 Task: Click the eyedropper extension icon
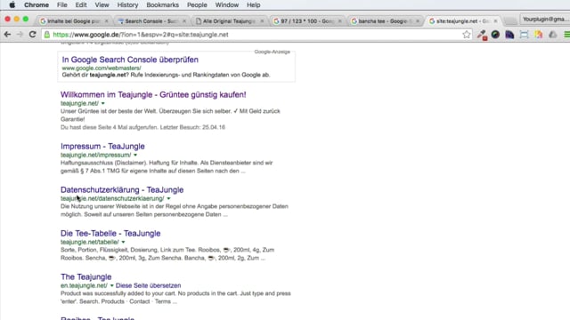(x=482, y=35)
